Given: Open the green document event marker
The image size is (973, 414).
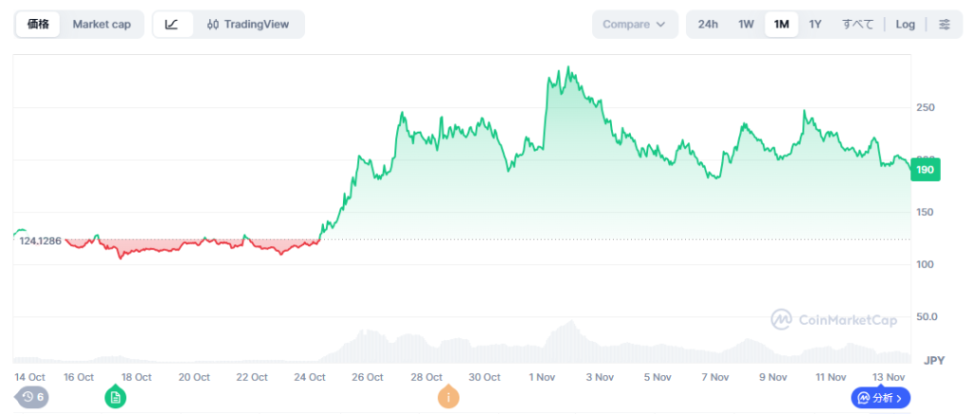Looking at the screenshot, I should click(115, 397).
